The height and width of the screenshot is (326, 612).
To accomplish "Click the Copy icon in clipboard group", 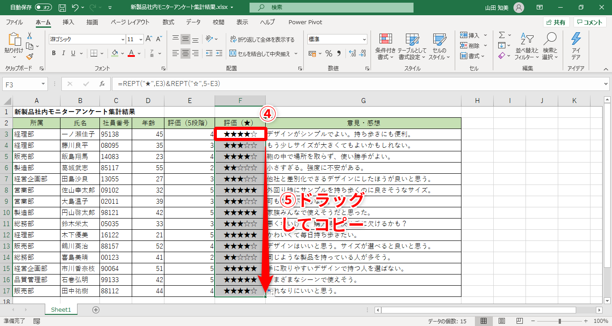I will (x=29, y=46).
